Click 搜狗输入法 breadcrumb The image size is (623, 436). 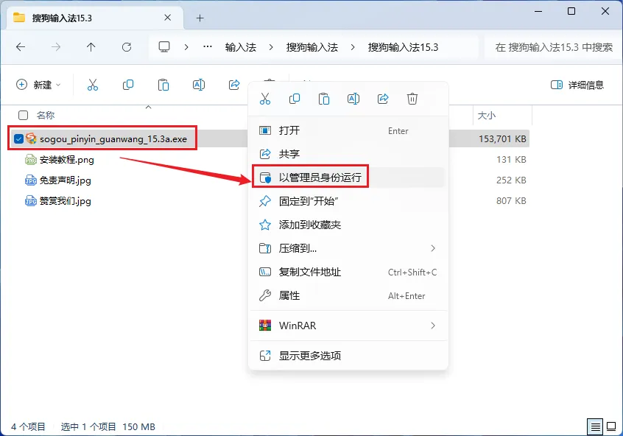(312, 47)
